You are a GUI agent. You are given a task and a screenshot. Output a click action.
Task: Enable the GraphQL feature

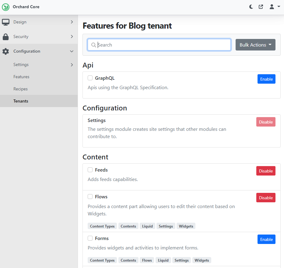pos(266,79)
